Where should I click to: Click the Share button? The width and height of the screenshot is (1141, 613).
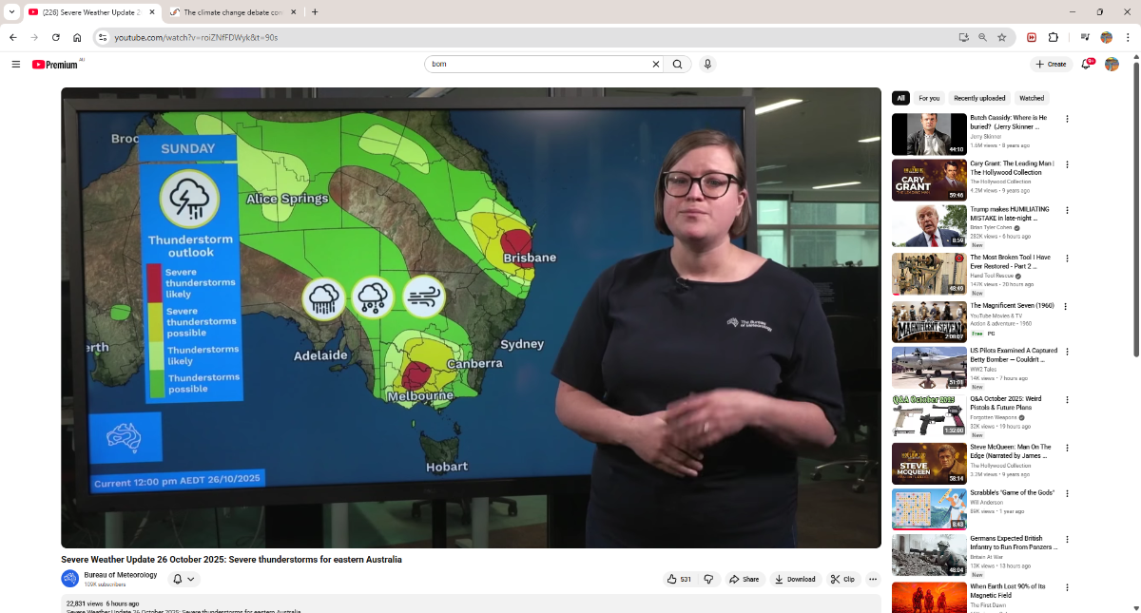[745, 579]
